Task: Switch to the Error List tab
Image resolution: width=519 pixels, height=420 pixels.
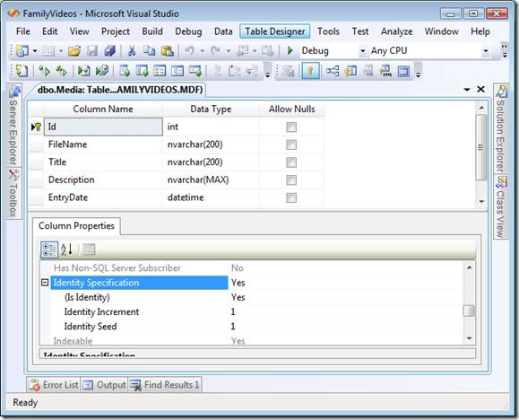Action: [54, 385]
